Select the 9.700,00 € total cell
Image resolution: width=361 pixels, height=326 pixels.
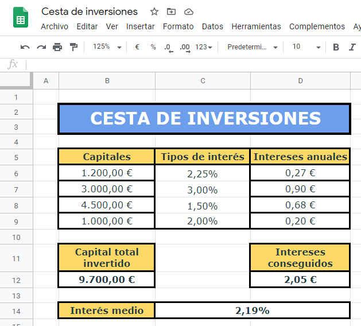107,280
